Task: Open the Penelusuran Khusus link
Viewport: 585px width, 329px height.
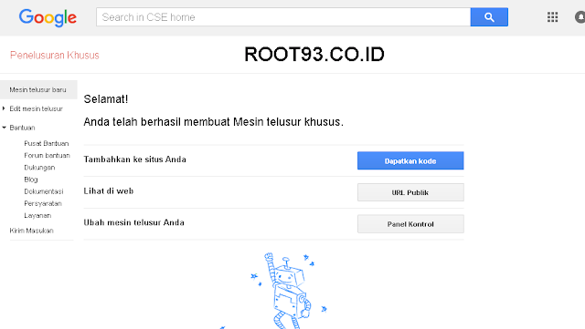Action: (x=55, y=55)
